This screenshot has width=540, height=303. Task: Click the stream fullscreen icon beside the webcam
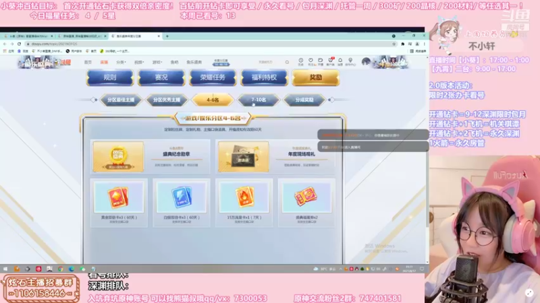[529, 293]
